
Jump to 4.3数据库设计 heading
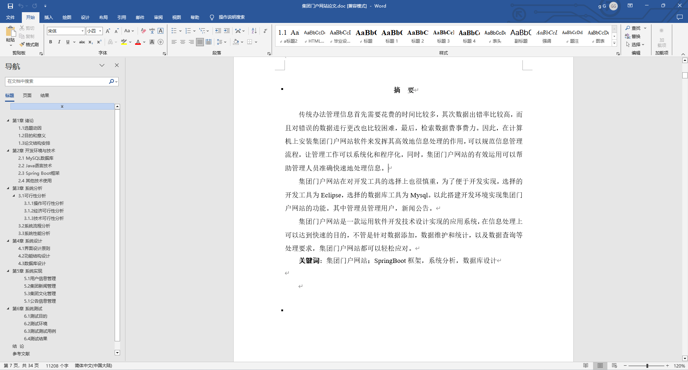[x=32, y=264]
